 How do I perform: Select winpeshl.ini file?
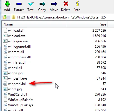[17, 84]
